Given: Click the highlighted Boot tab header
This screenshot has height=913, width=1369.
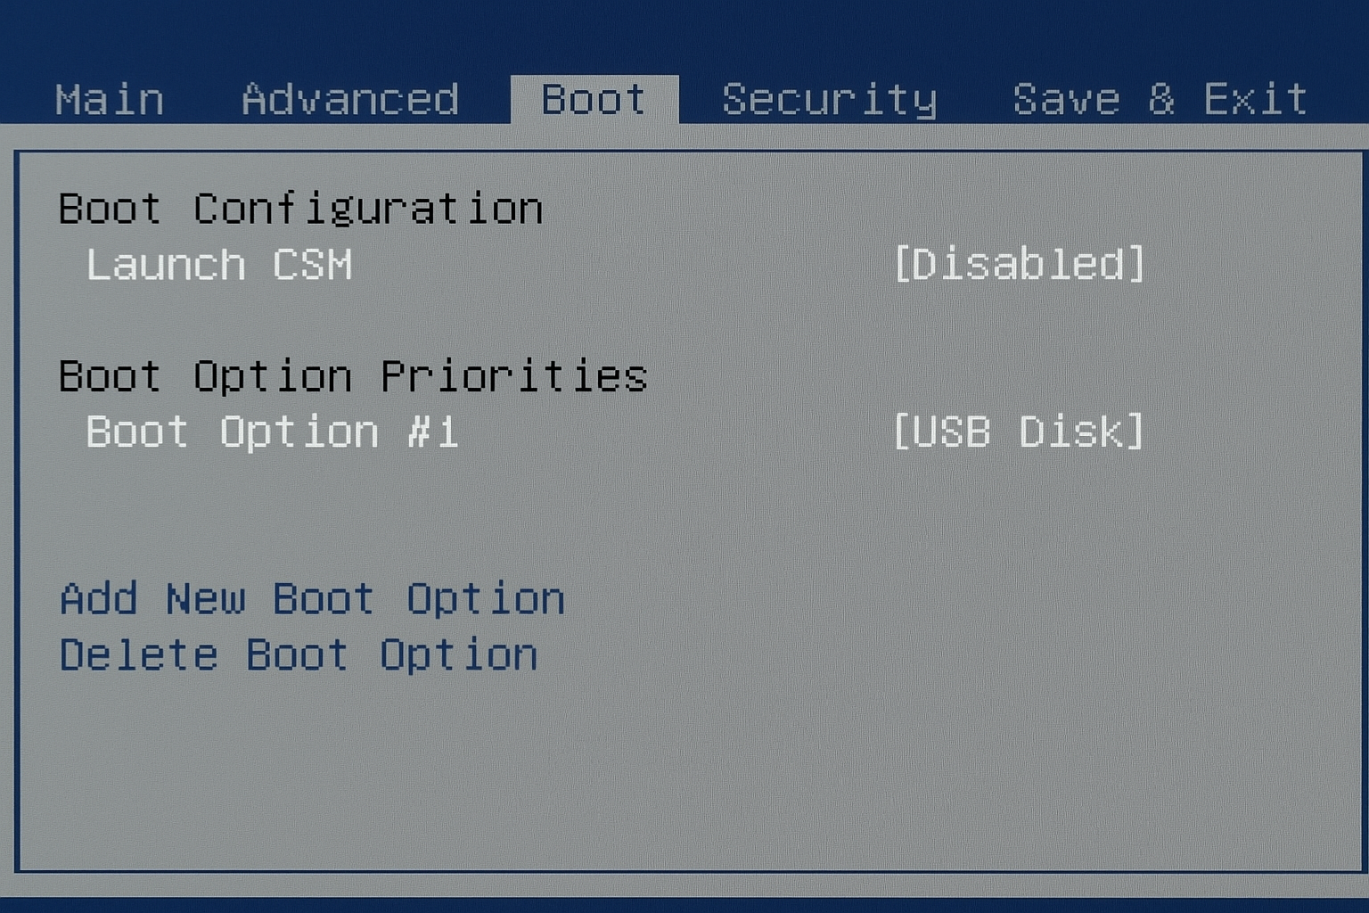Looking at the screenshot, I should (x=592, y=98).
